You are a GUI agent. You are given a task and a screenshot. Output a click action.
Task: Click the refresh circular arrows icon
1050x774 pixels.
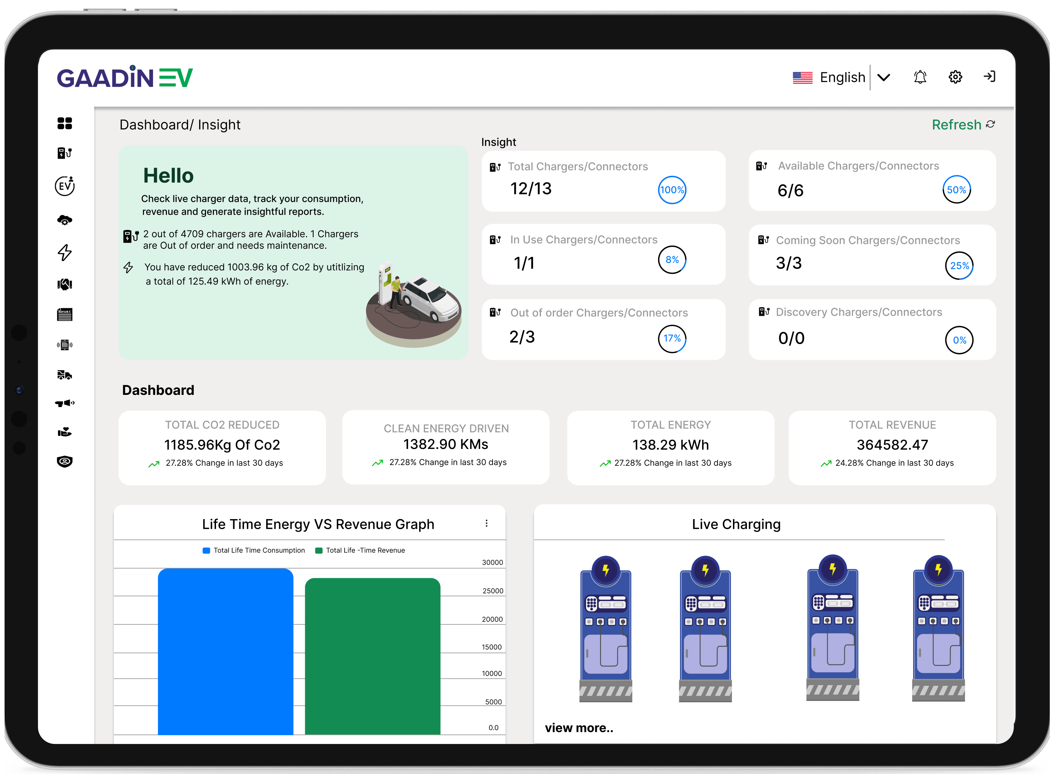pyautogui.click(x=991, y=124)
